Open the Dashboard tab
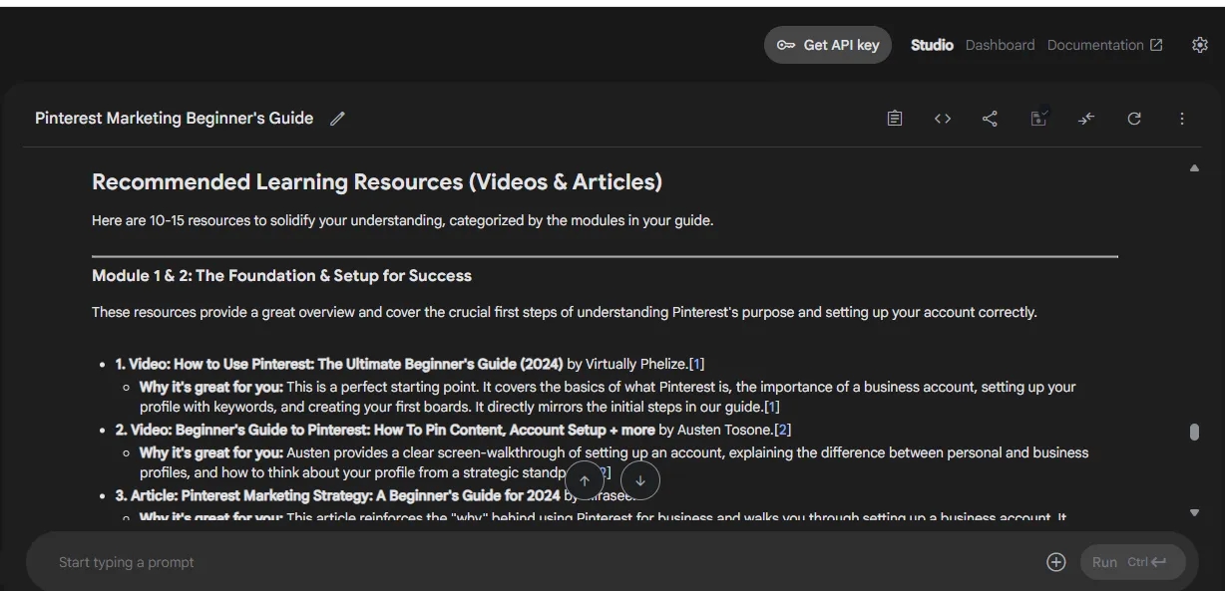 point(1000,45)
